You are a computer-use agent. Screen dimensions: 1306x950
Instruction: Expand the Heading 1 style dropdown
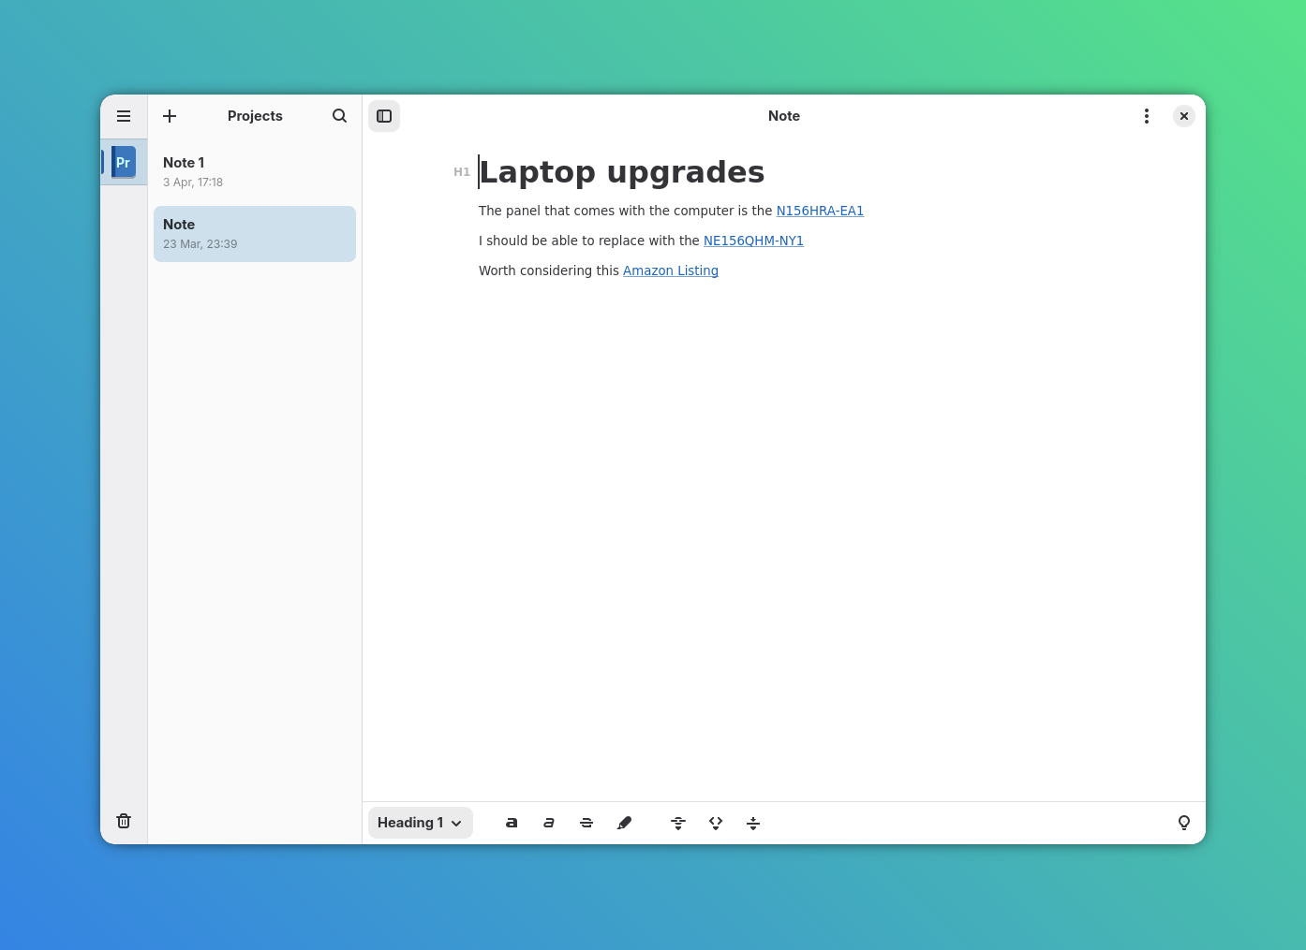pos(420,823)
